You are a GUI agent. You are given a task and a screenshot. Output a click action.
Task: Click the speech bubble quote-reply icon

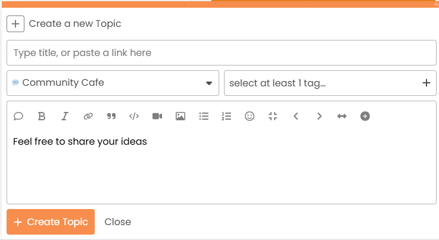click(x=18, y=116)
